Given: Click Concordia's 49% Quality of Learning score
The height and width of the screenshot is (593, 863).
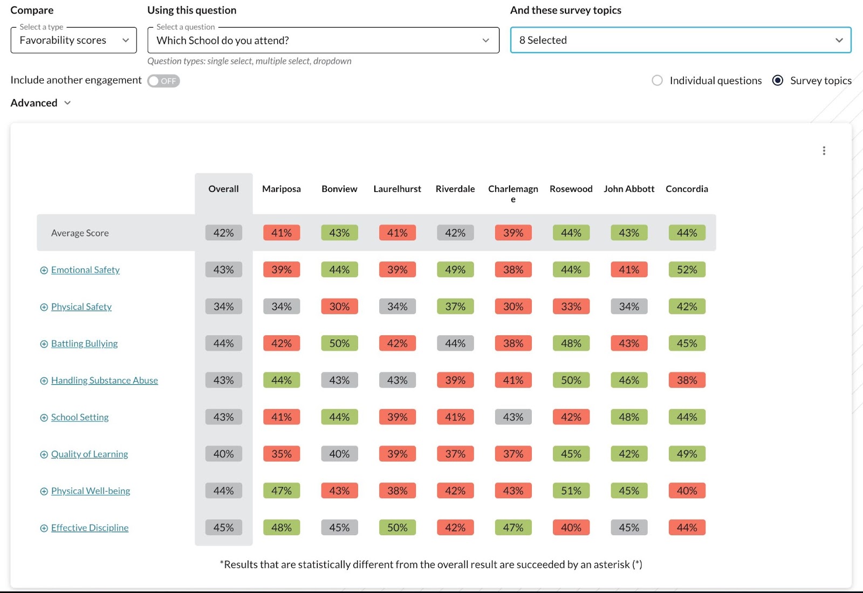Looking at the screenshot, I should pos(687,454).
